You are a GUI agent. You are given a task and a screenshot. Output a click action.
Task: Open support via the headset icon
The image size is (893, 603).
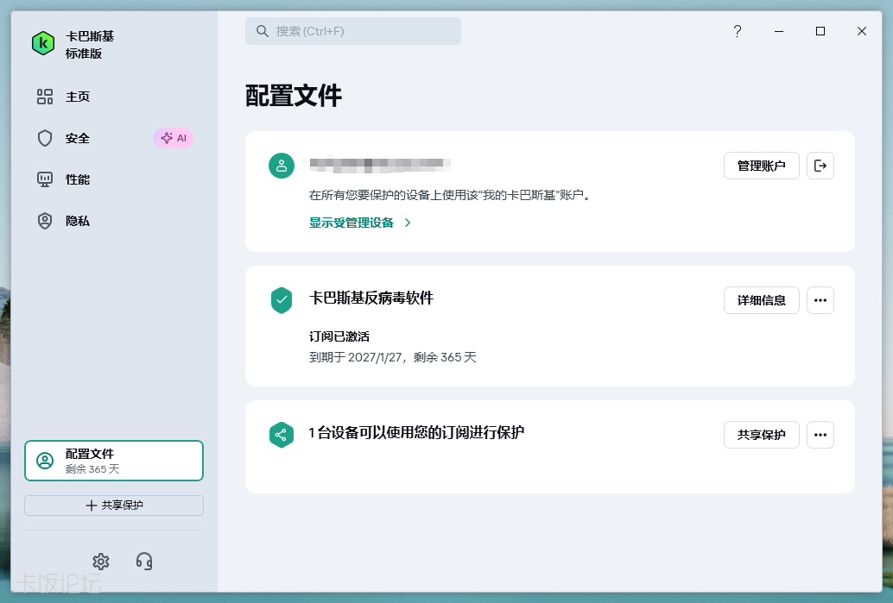pyautogui.click(x=144, y=562)
